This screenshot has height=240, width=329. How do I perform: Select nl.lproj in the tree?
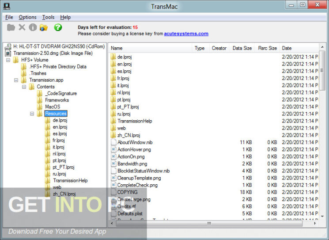(x=59, y=154)
